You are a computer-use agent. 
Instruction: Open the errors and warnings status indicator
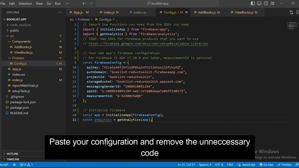[x=26, y=165]
